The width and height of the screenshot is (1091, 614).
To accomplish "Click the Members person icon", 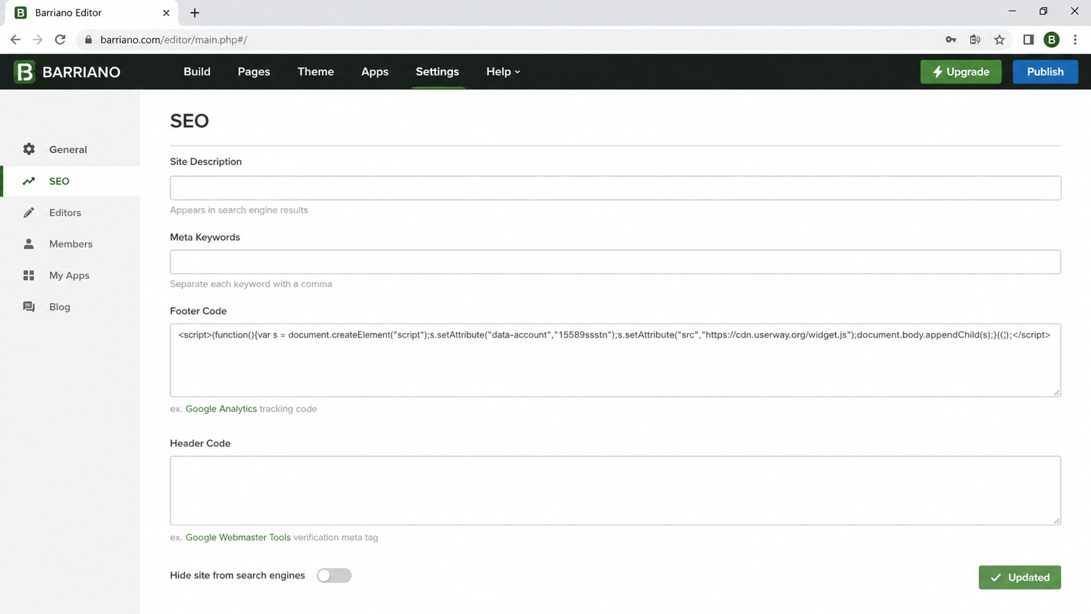I will (x=29, y=244).
